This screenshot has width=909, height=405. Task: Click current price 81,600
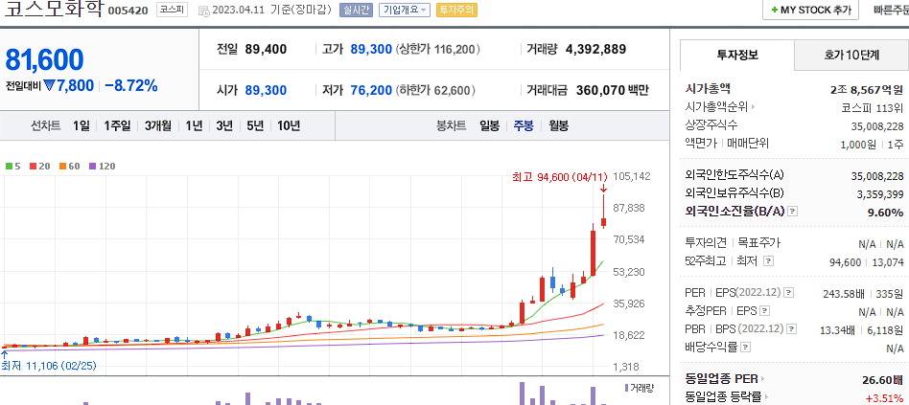tap(45, 59)
